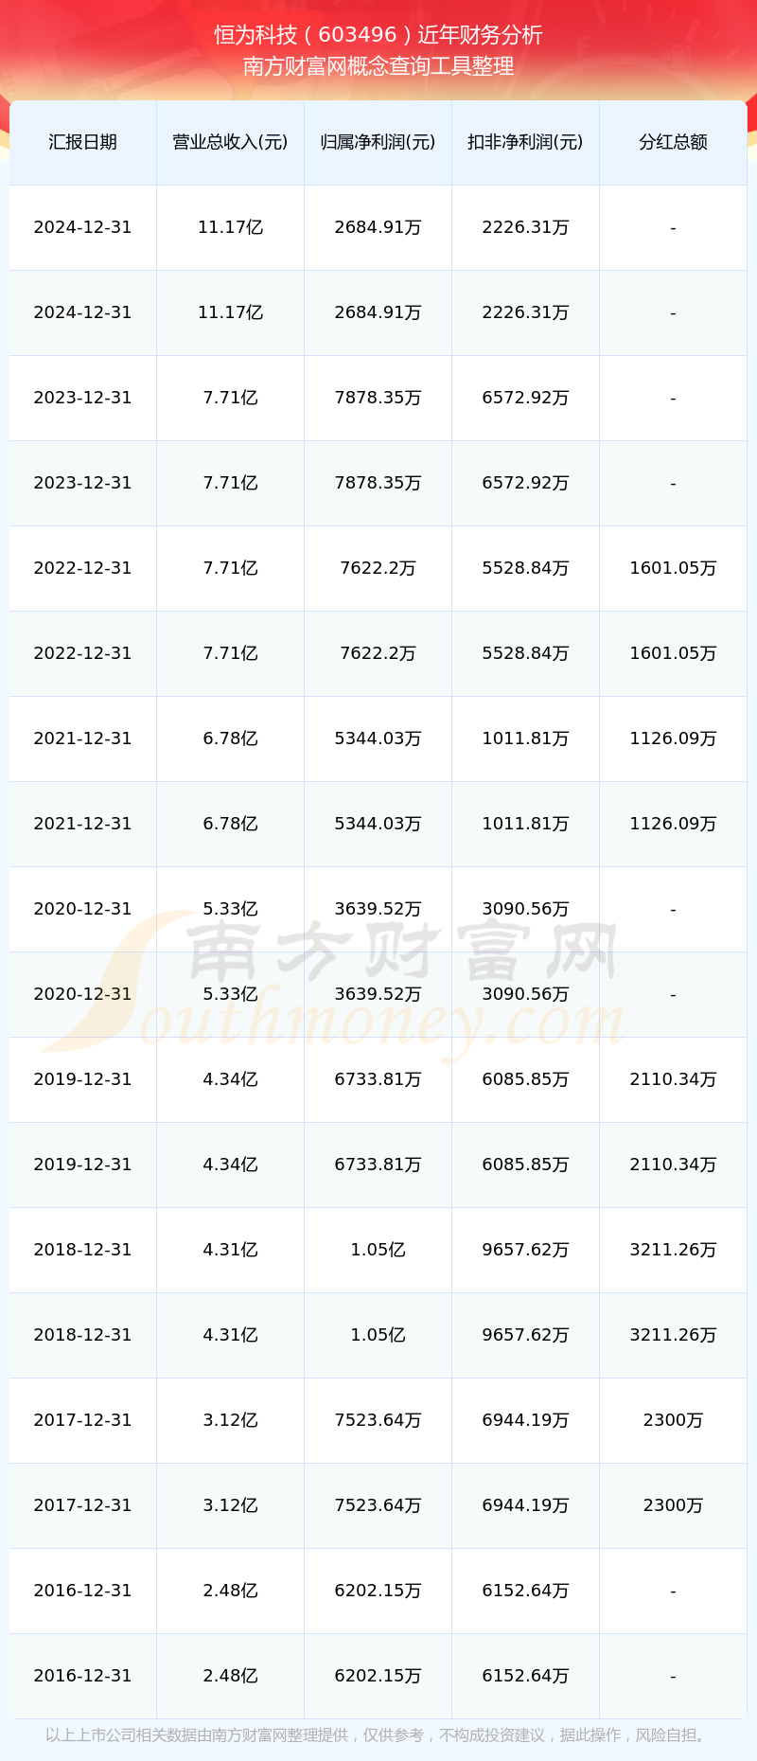Select 2110.34万 in the second 2019-12-31 row
757x1761 pixels.
(x=673, y=1165)
